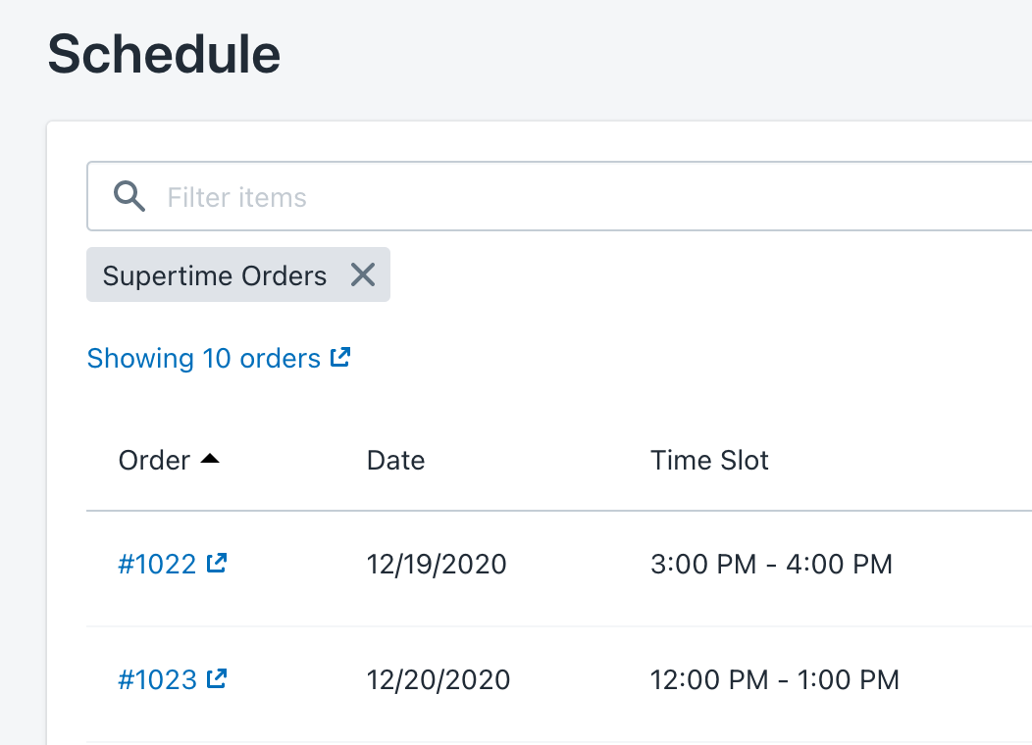Focus the Filter items search field
Image resolution: width=1032 pixels, height=745 pixels.
589,197
